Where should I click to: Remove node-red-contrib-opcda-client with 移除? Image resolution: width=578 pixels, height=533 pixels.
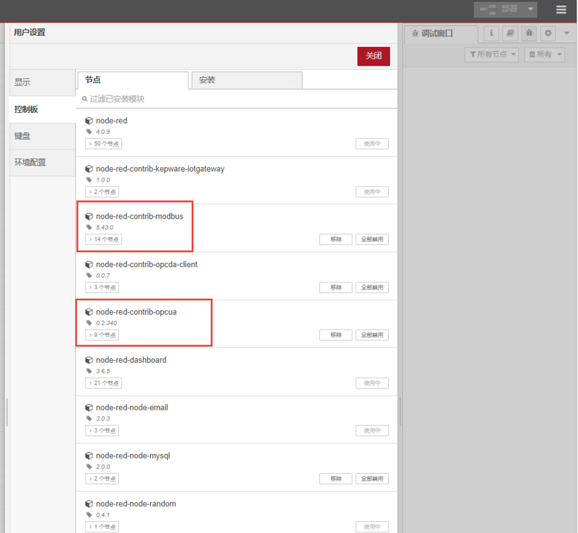(336, 287)
